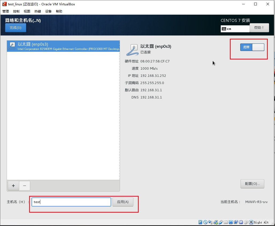Maximize the VirtualBox window
Screen dimensions: 275x226
(255, 4)
